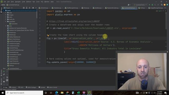
Task: Click the Locate/Select Opened File icon in Project panel
Action: (24, 8)
